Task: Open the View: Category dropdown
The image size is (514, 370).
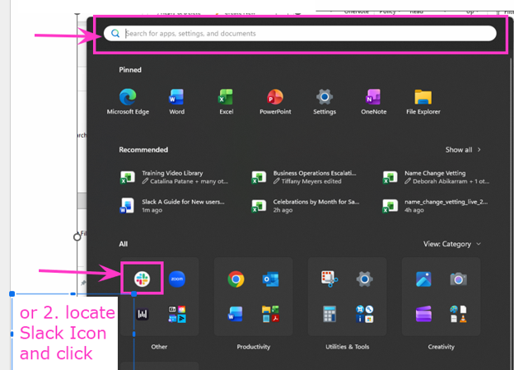Action: click(x=452, y=244)
